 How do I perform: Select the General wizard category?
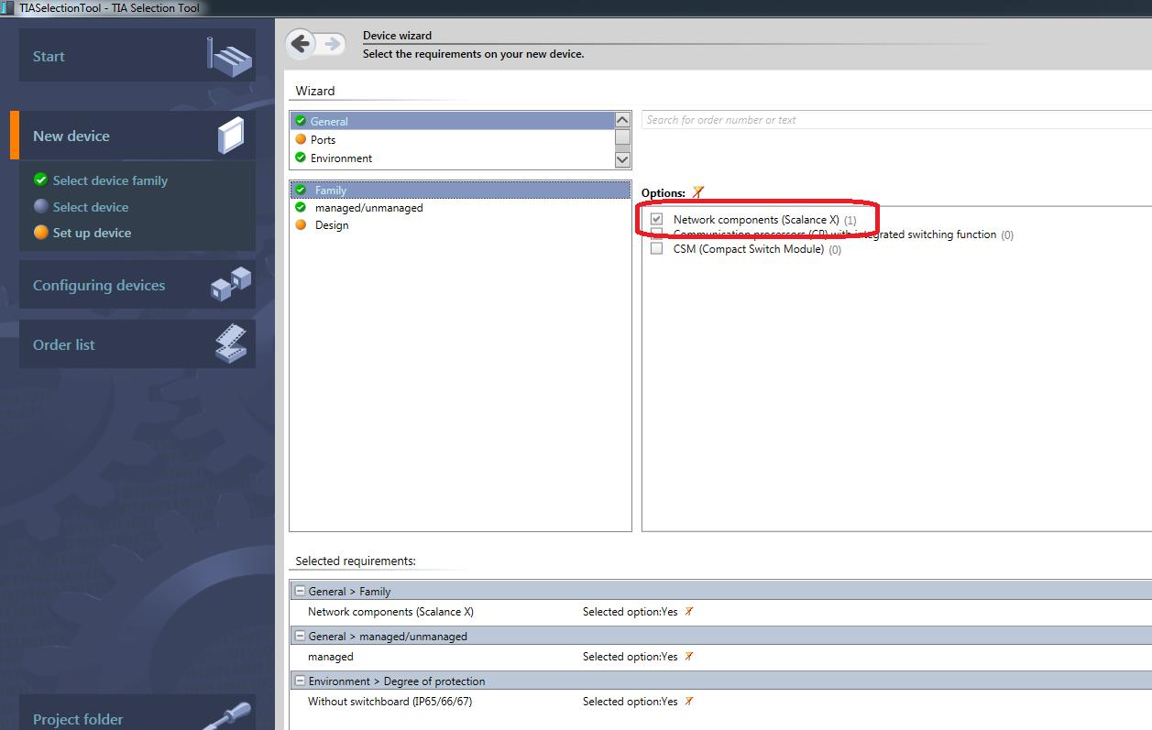click(452, 121)
